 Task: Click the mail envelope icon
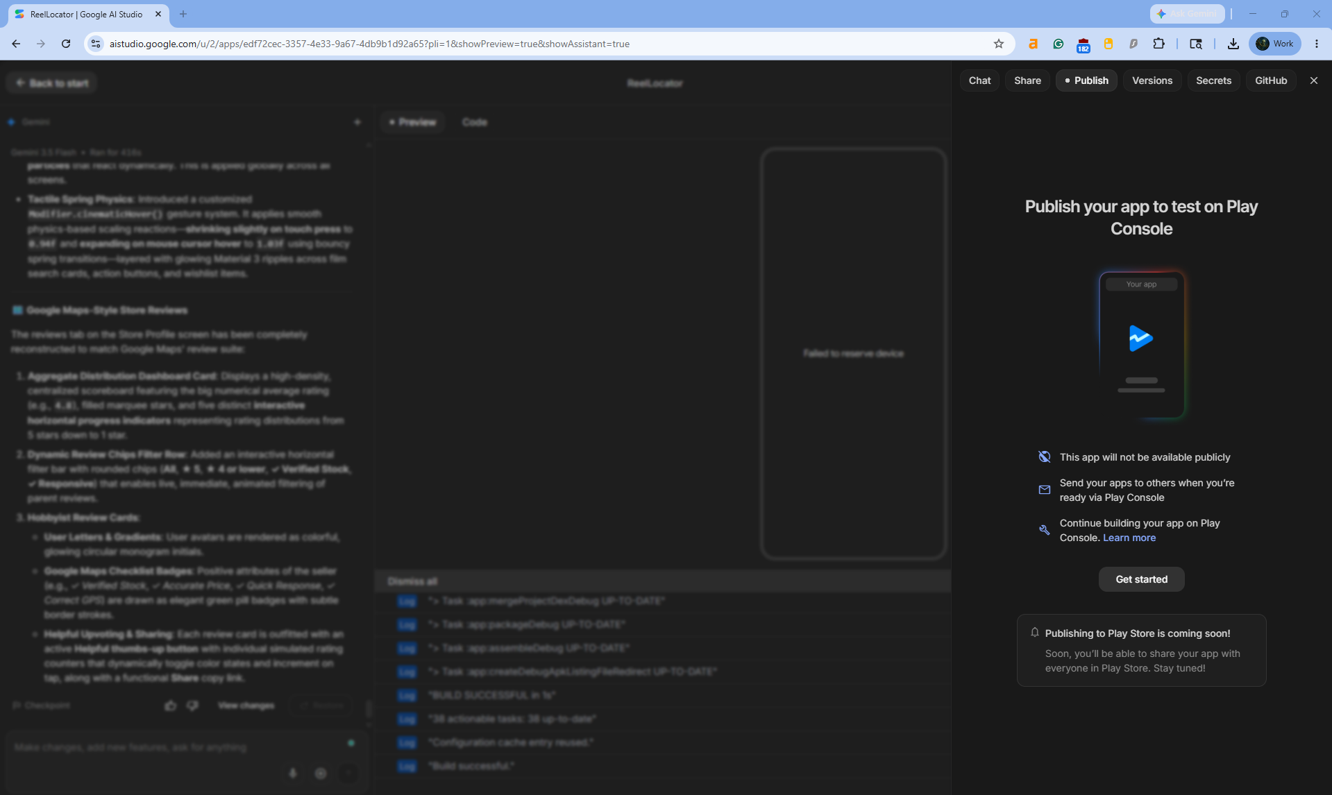(x=1044, y=490)
